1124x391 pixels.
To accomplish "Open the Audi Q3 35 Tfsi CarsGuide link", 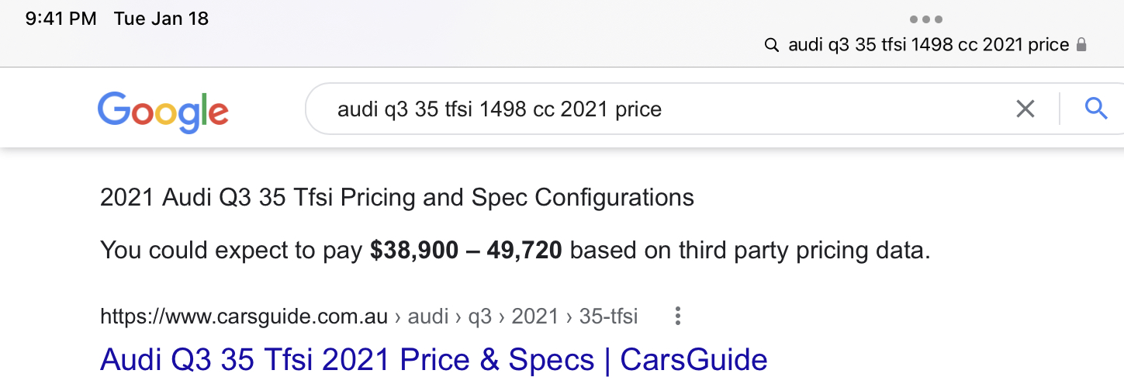I will click(x=434, y=360).
